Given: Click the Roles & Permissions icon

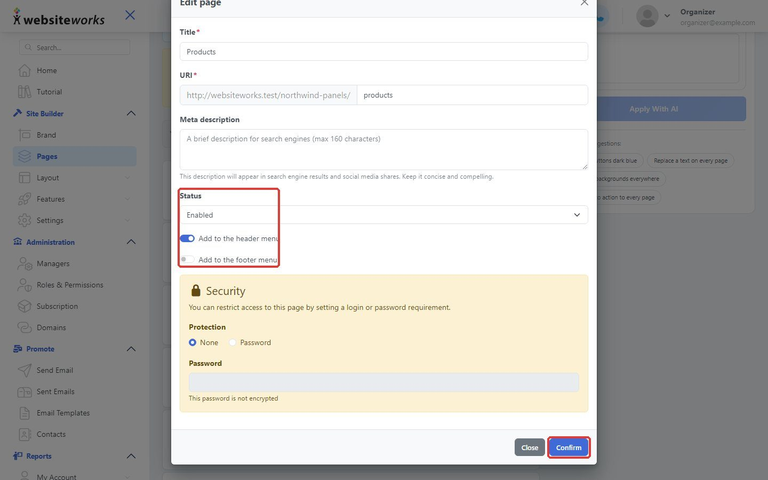Looking at the screenshot, I should point(24,285).
